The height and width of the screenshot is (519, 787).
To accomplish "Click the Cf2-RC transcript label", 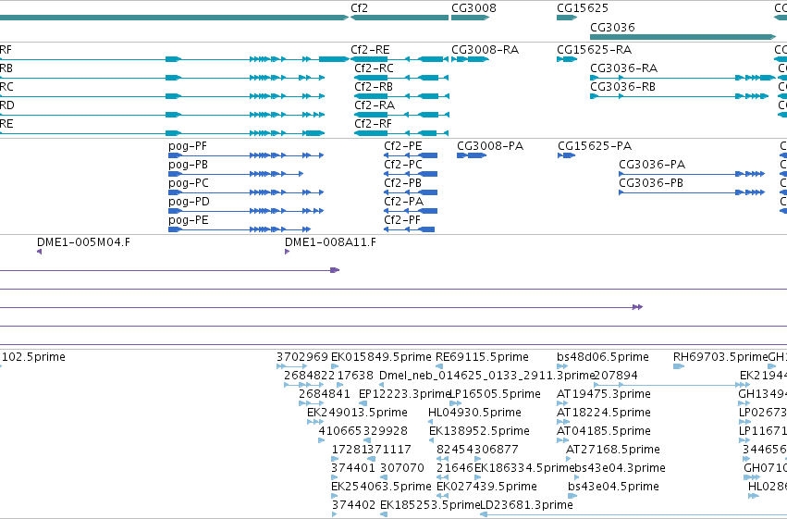I will pyautogui.click(x=374, y=68).
